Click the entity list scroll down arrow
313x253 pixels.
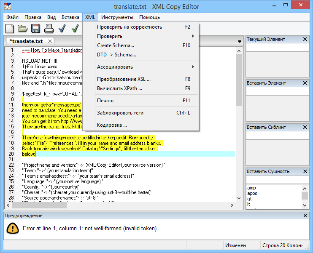[305, 205]
